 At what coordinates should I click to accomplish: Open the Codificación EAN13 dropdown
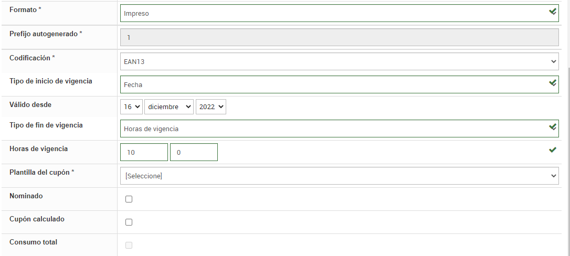(x=339, y=61)
